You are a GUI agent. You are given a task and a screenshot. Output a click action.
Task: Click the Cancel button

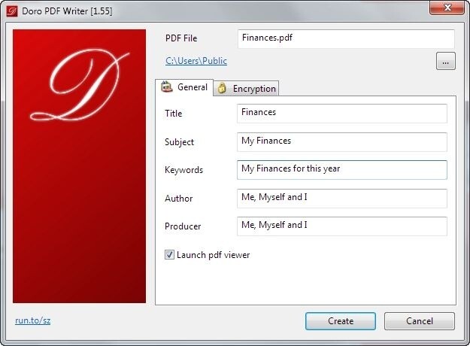[420, 321]
